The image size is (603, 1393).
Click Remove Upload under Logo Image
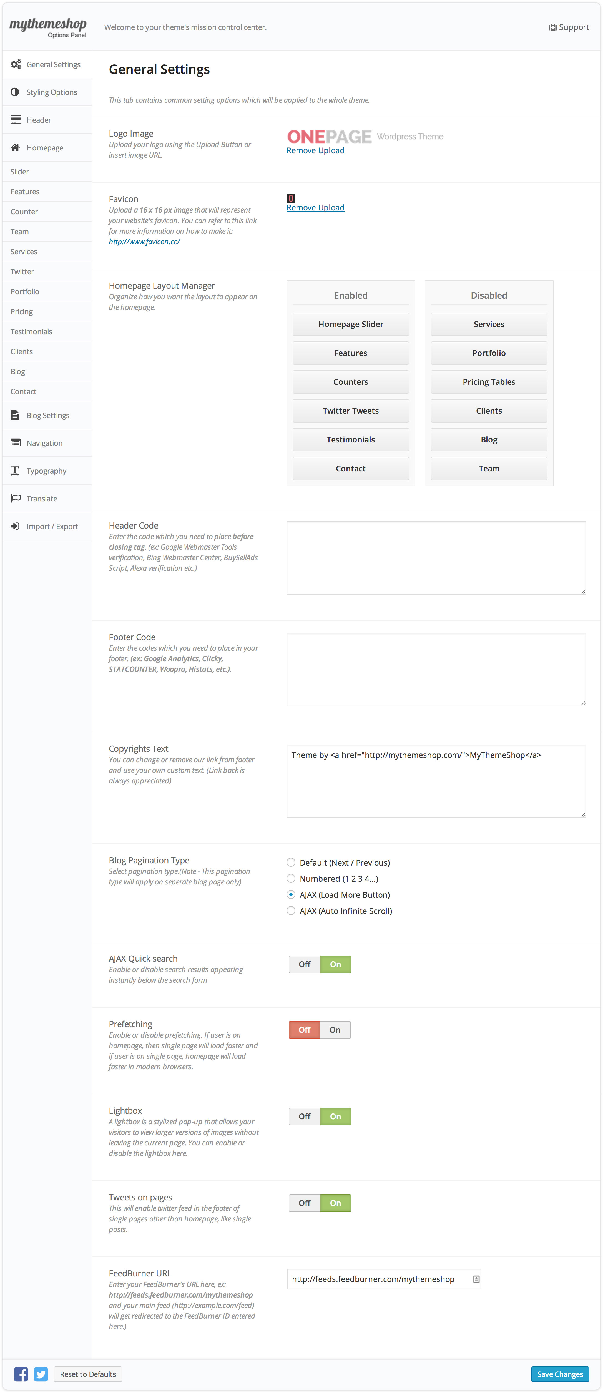(315, 150)
